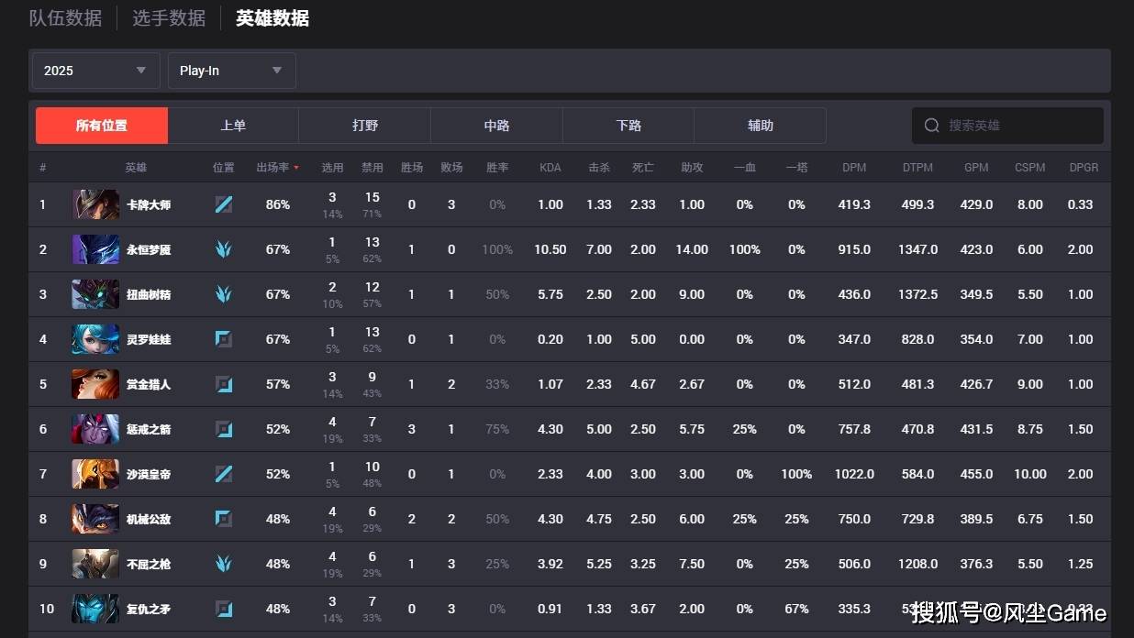
Task: Click the 机械公敌 champion portrait icon
Action: [x=95, y=519]
